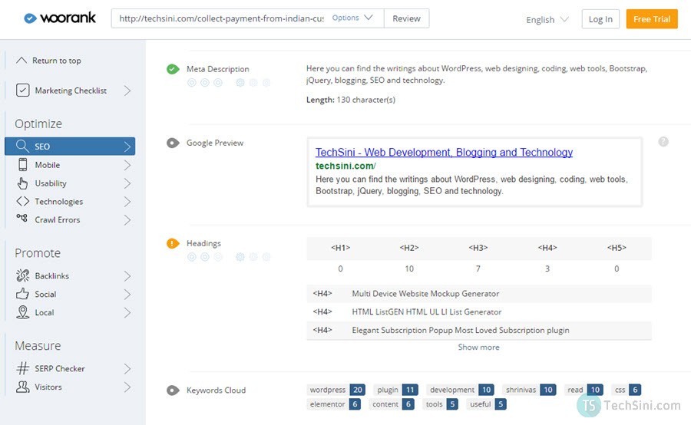691x425 pixels.
Task: Expand the Usability section chevron
Action: click(127, 183)
